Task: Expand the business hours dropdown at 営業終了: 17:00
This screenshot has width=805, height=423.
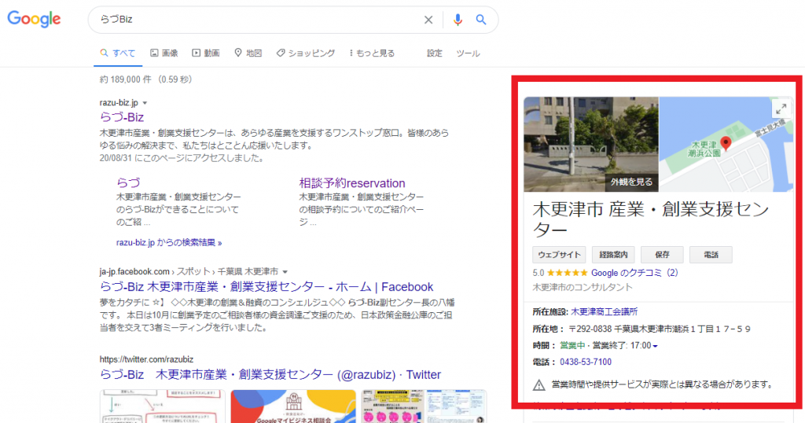Action: coord(655,346)
